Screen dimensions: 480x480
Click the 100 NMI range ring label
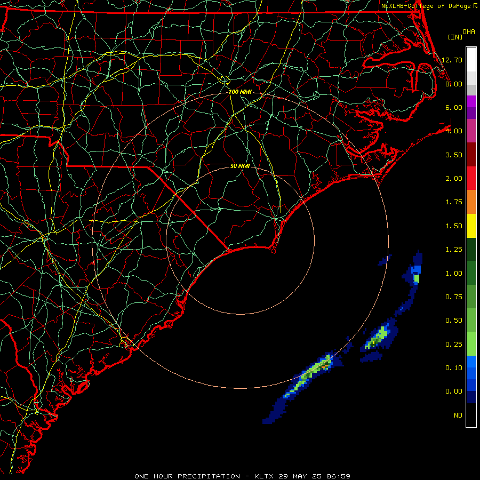pos(240,92)
